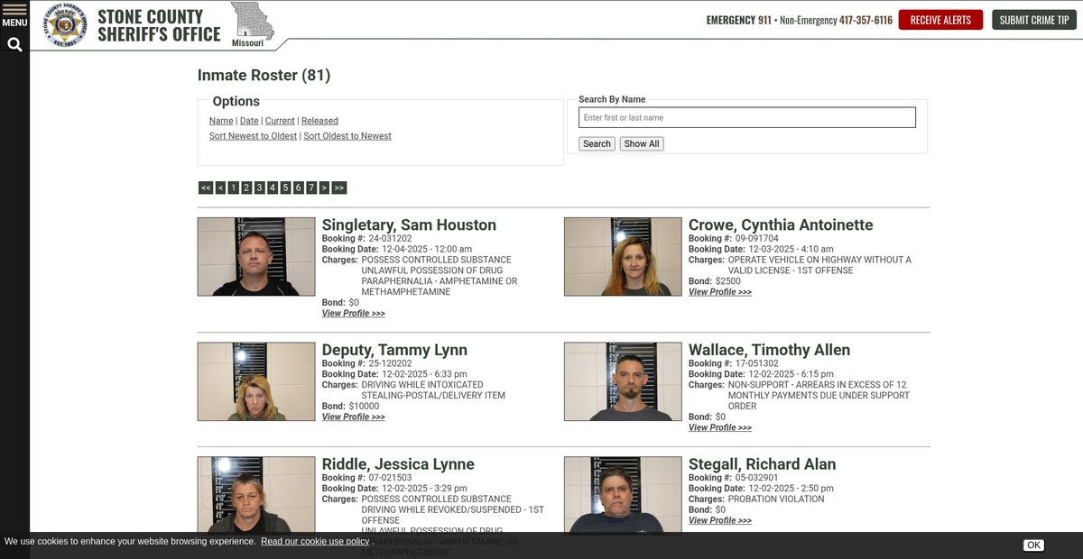
Task: View Profile for Deputy, Tammy Lynn
Action: click(354, 417)
